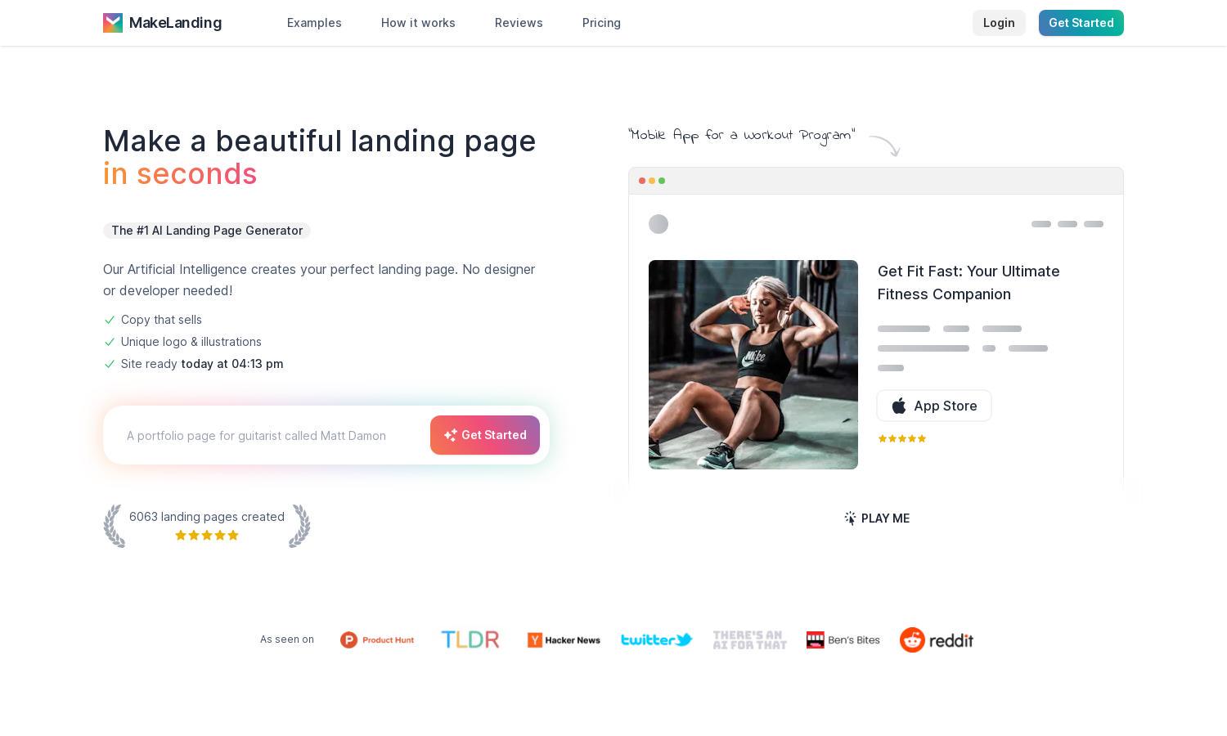Open There's An AI For That logo

click(750, 640)
